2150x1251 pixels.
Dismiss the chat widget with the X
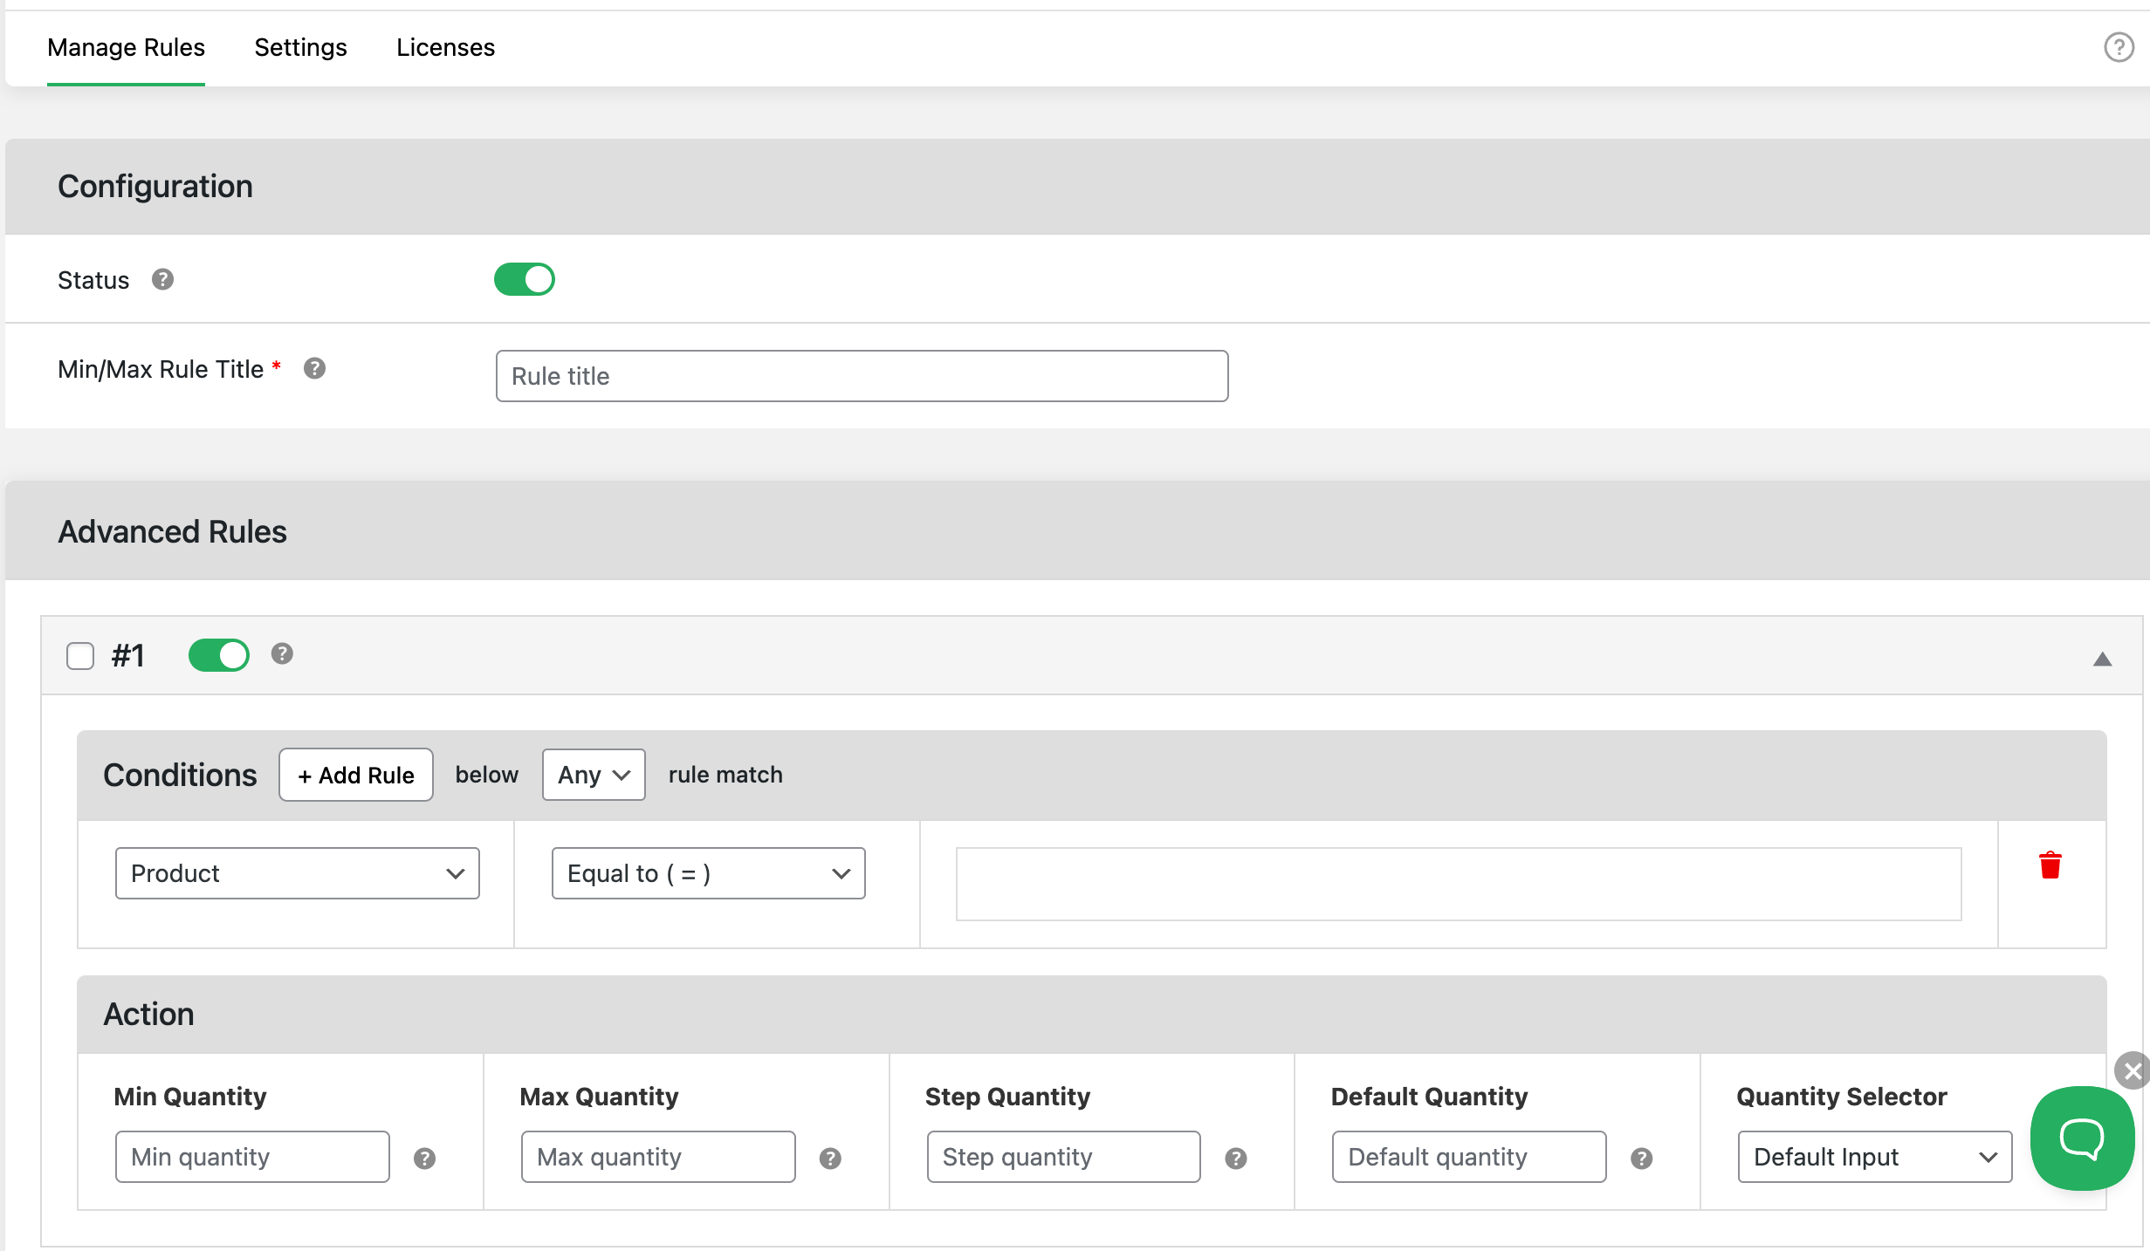(2133, 1070)
